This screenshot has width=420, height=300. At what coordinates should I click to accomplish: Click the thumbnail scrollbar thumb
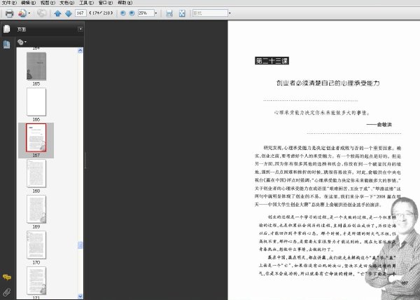[80, 245]
